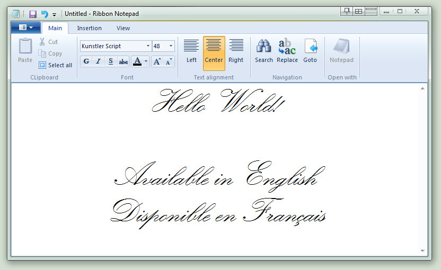Open the font size 48 dropdown
The image size is (441, 270).
coord(171,46)
